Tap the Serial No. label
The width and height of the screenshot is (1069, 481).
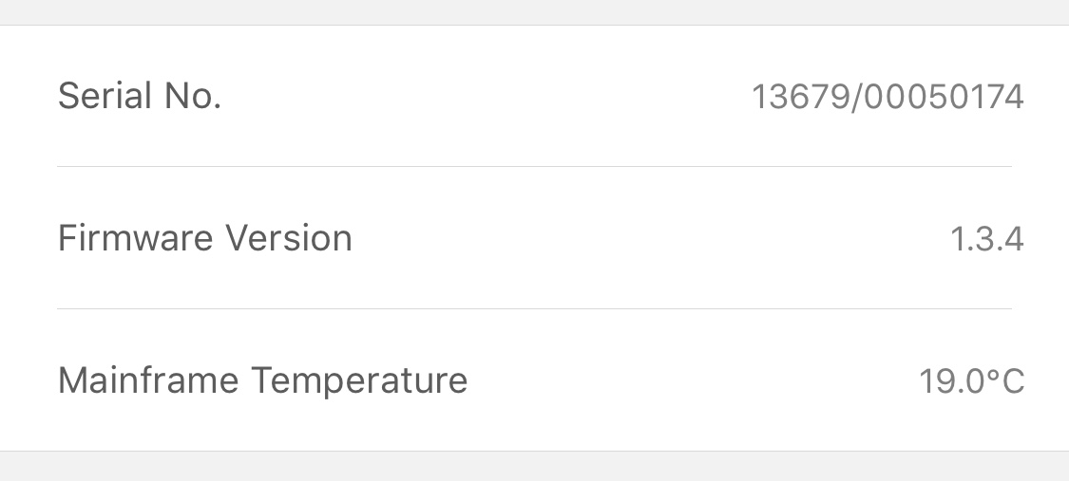pyautogui.click(x=140, y=96)
